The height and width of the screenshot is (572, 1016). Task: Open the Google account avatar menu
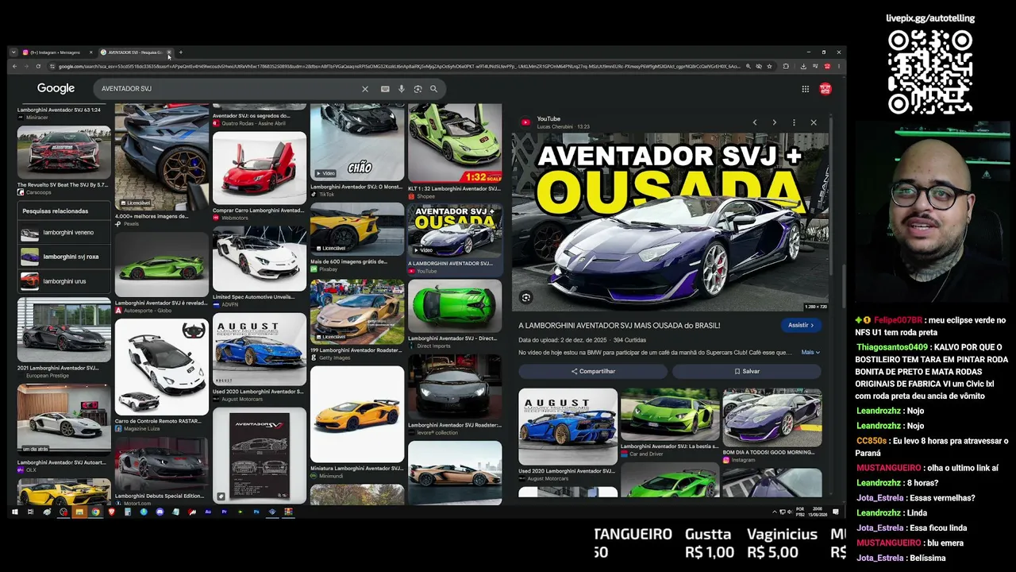[825, 89]
